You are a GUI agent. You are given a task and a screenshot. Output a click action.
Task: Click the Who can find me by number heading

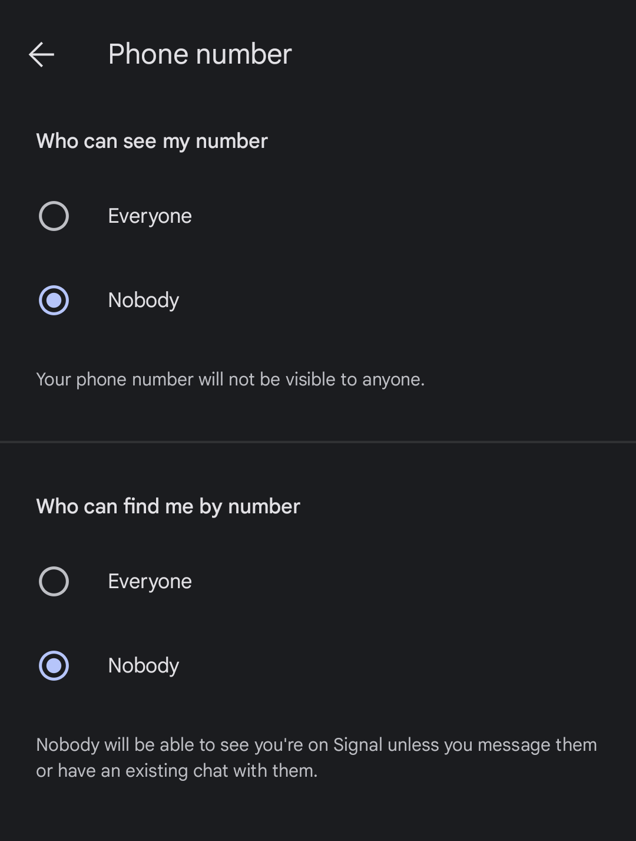pyautogui.click(x=168, y=507)
